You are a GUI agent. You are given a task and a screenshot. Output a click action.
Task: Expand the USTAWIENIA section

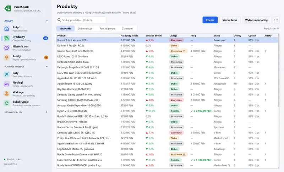coord(47,112)
